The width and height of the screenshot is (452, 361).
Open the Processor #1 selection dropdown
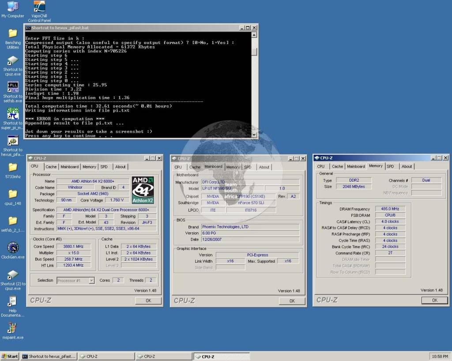coord(92,280)
